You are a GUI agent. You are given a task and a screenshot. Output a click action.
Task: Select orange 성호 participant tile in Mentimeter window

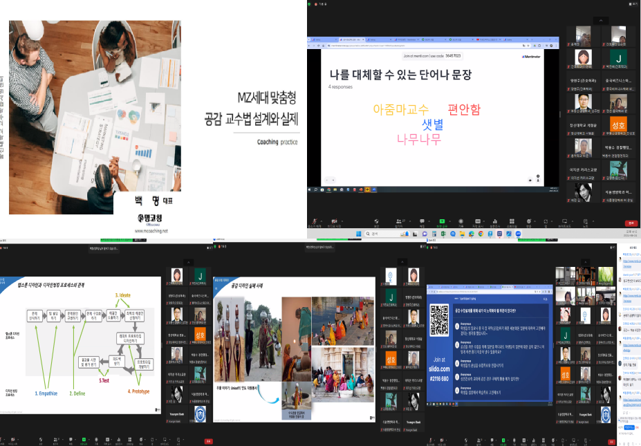tap(618, 125)
